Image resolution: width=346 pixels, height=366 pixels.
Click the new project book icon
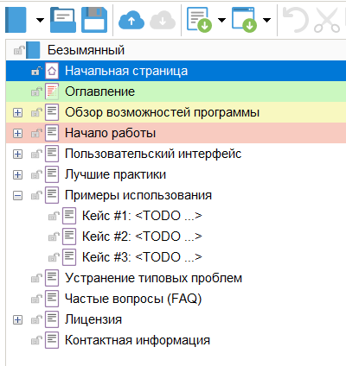(x=16, y=20)
